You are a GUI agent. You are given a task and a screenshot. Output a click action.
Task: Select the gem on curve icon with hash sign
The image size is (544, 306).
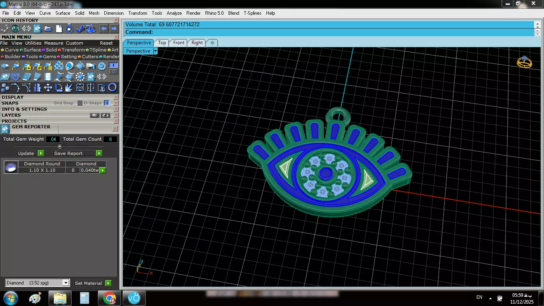[37, 66]
